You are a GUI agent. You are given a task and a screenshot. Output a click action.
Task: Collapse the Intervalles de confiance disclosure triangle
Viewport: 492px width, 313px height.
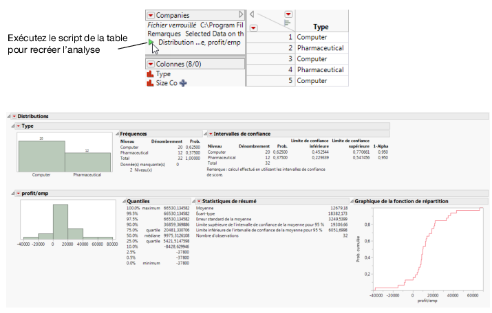pyautogui.click(x=206, y=134)
